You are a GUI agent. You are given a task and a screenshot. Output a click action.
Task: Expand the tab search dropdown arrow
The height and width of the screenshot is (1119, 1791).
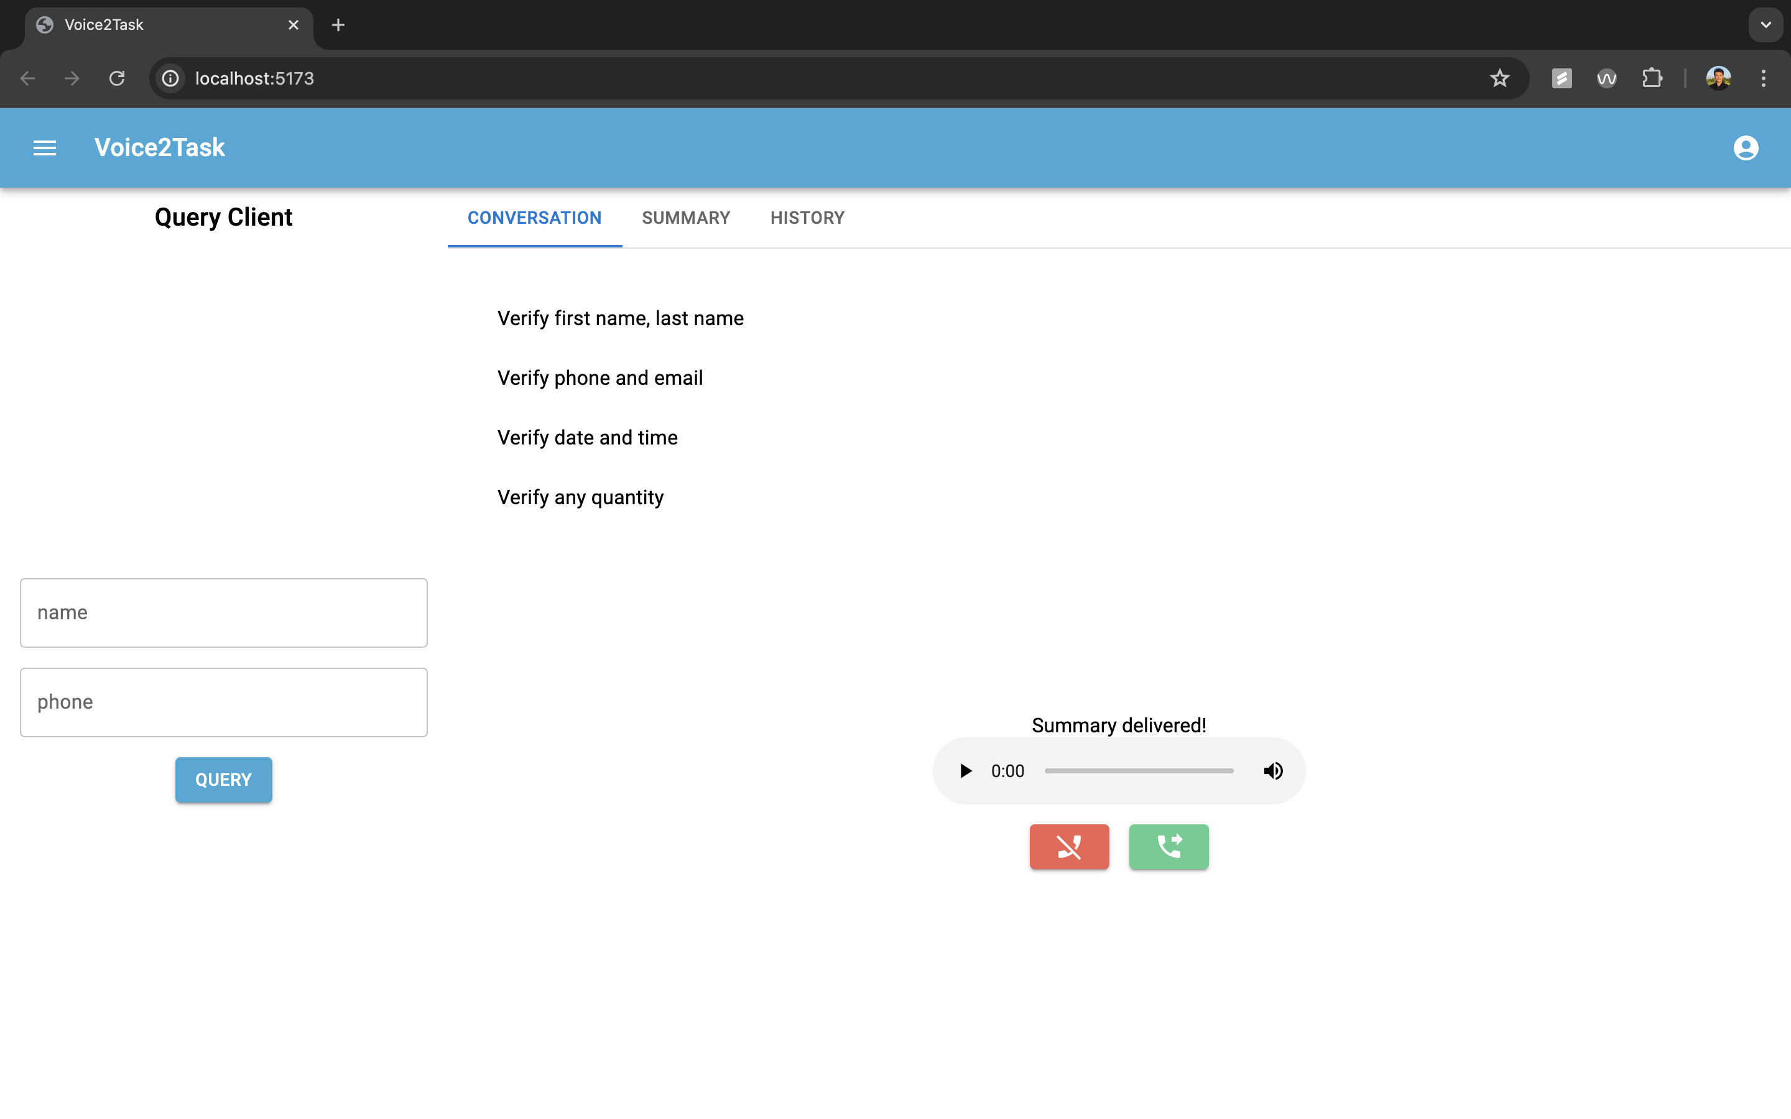1765,25
